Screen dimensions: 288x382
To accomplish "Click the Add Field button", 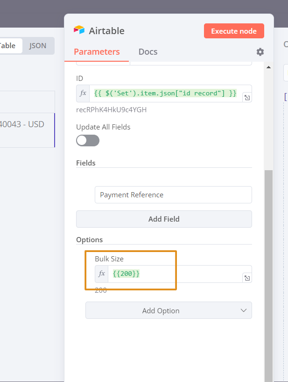I will click(x=164, y=219).
